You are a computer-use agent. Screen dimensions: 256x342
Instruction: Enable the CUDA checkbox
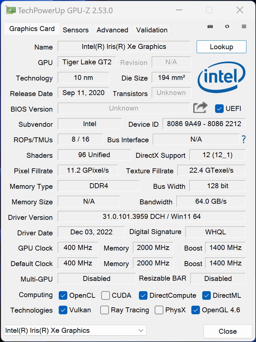(x=106, y=295)
